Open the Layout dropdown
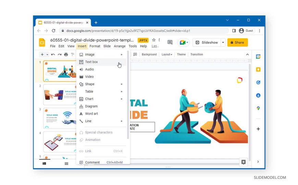Image resolution: width=298 pixels, height=185 pixels. click(167, 55)
